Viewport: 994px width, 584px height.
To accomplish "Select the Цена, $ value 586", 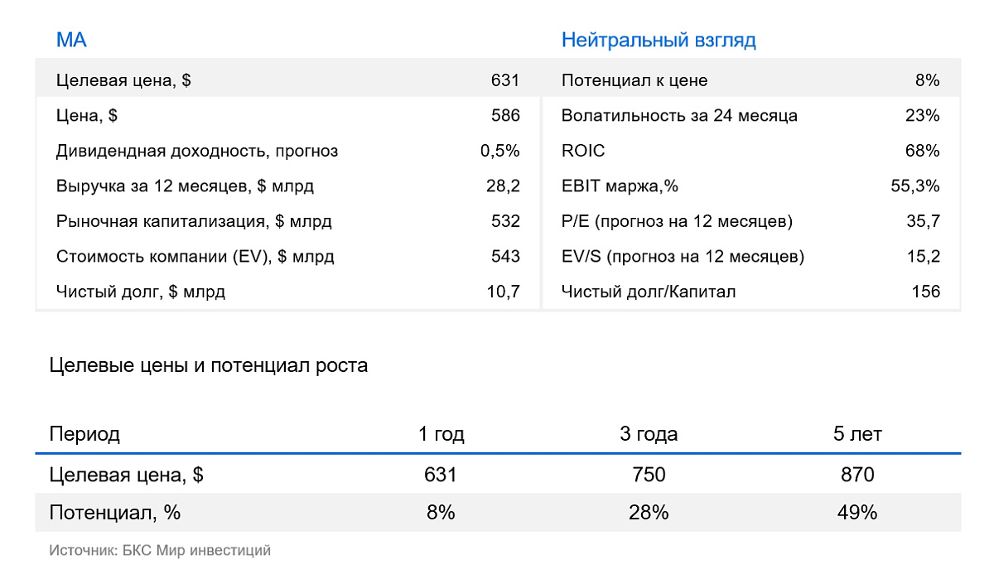I will click(x=504, y=116).
